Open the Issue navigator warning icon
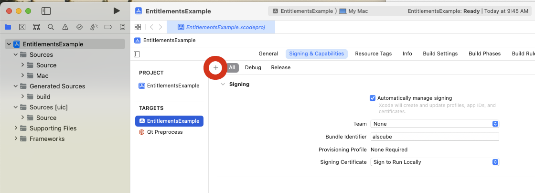The image size is (535, 193). pos(65,27)
